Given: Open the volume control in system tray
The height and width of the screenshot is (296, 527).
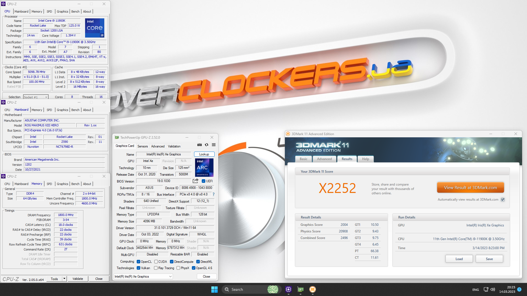Looking at the screenshot, I should tap(493, 289).
